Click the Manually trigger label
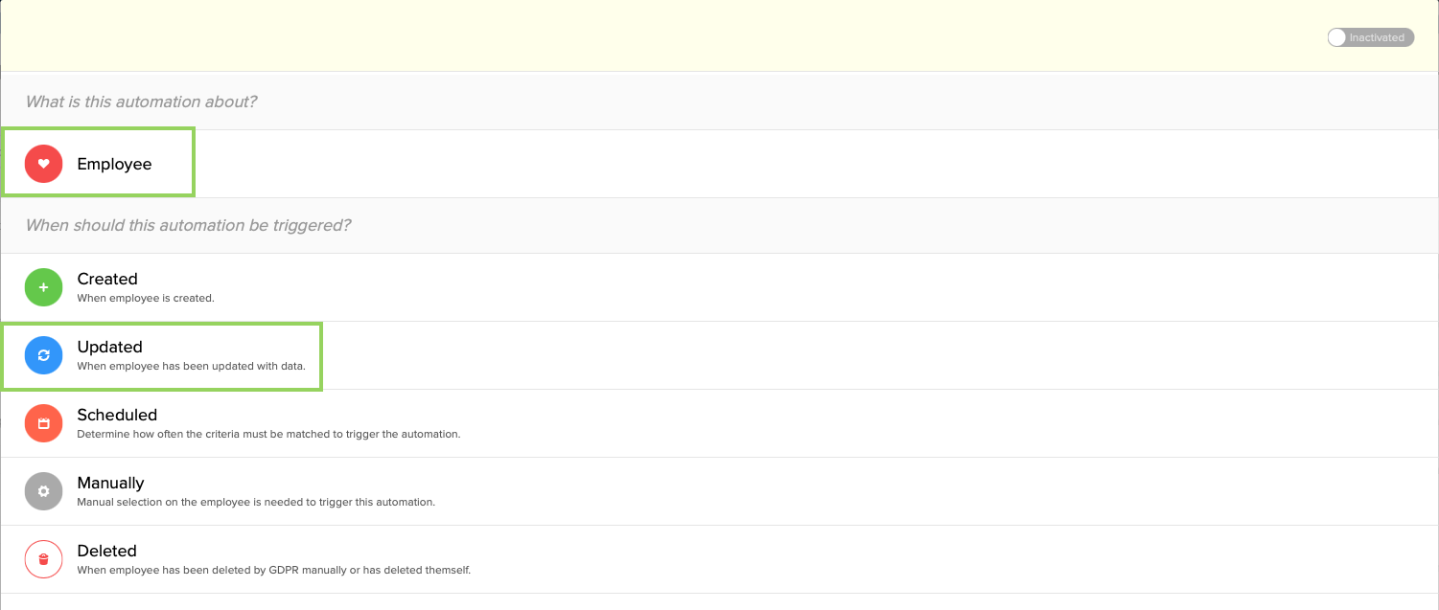The height and width of the screenshot is (610, 1439). 110,483
